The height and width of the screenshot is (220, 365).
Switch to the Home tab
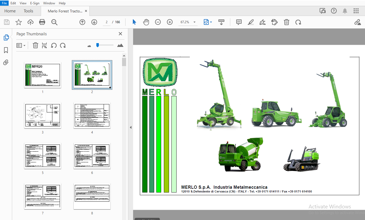tap(10, 11)
